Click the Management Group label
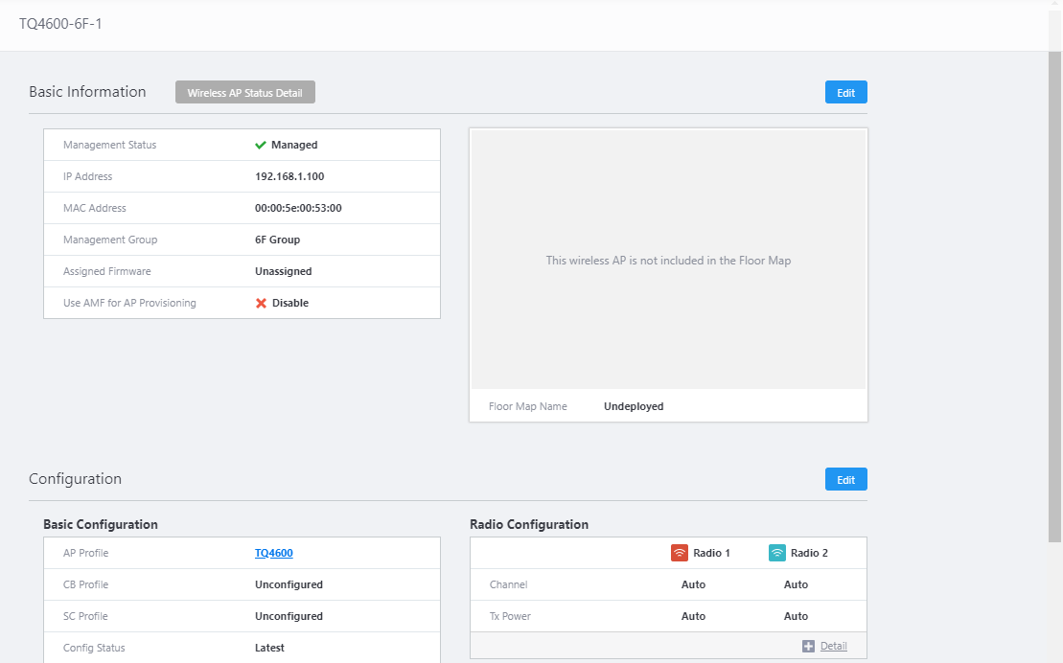Viewport: 1063px width, 663px height. 110,240
